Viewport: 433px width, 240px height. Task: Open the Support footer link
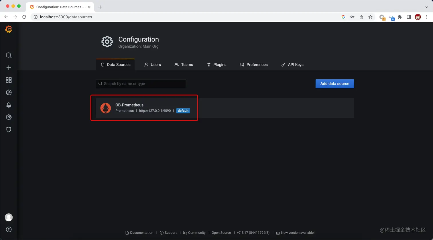coord(168,233)
